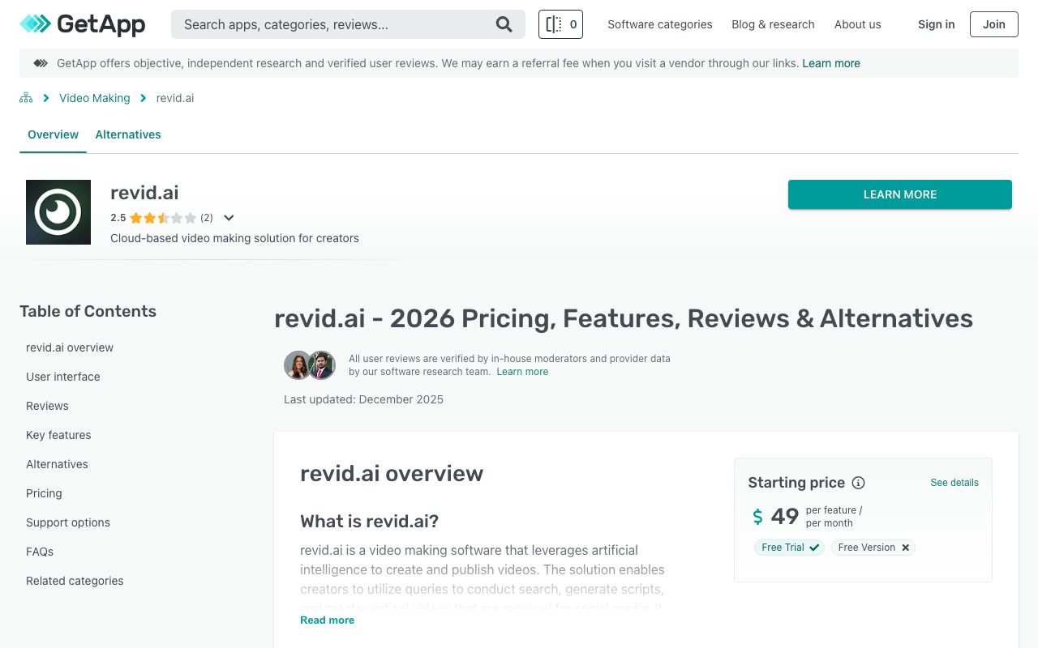The image size is (1038, 648).
Task: Expand overview with Read more
Action: (327, 620)
